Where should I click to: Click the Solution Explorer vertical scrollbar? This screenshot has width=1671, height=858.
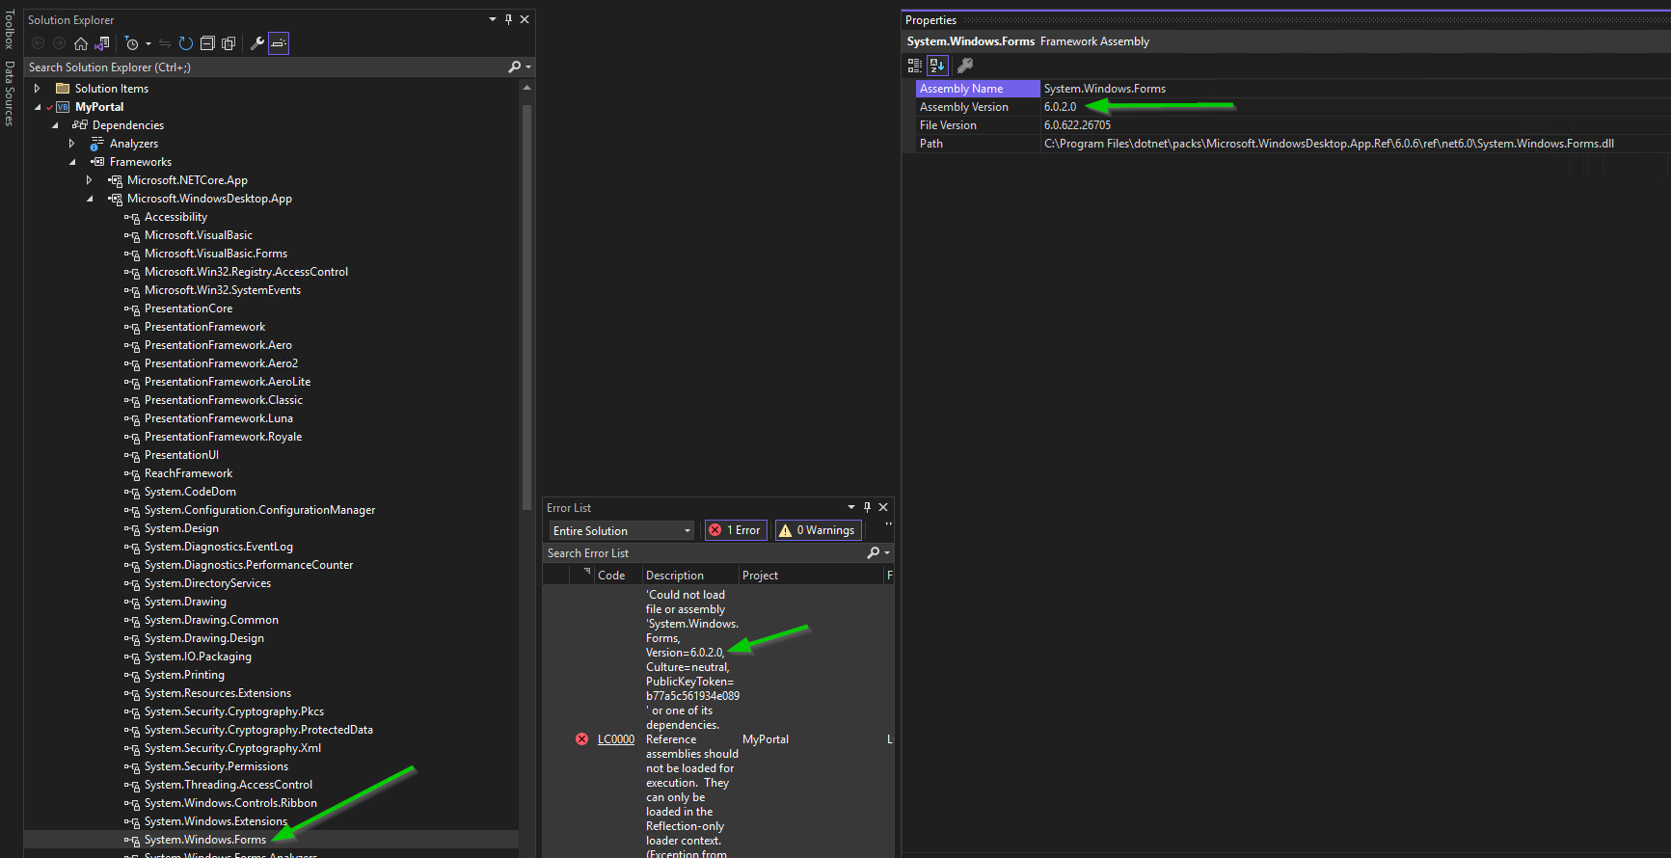click(526, 307)
